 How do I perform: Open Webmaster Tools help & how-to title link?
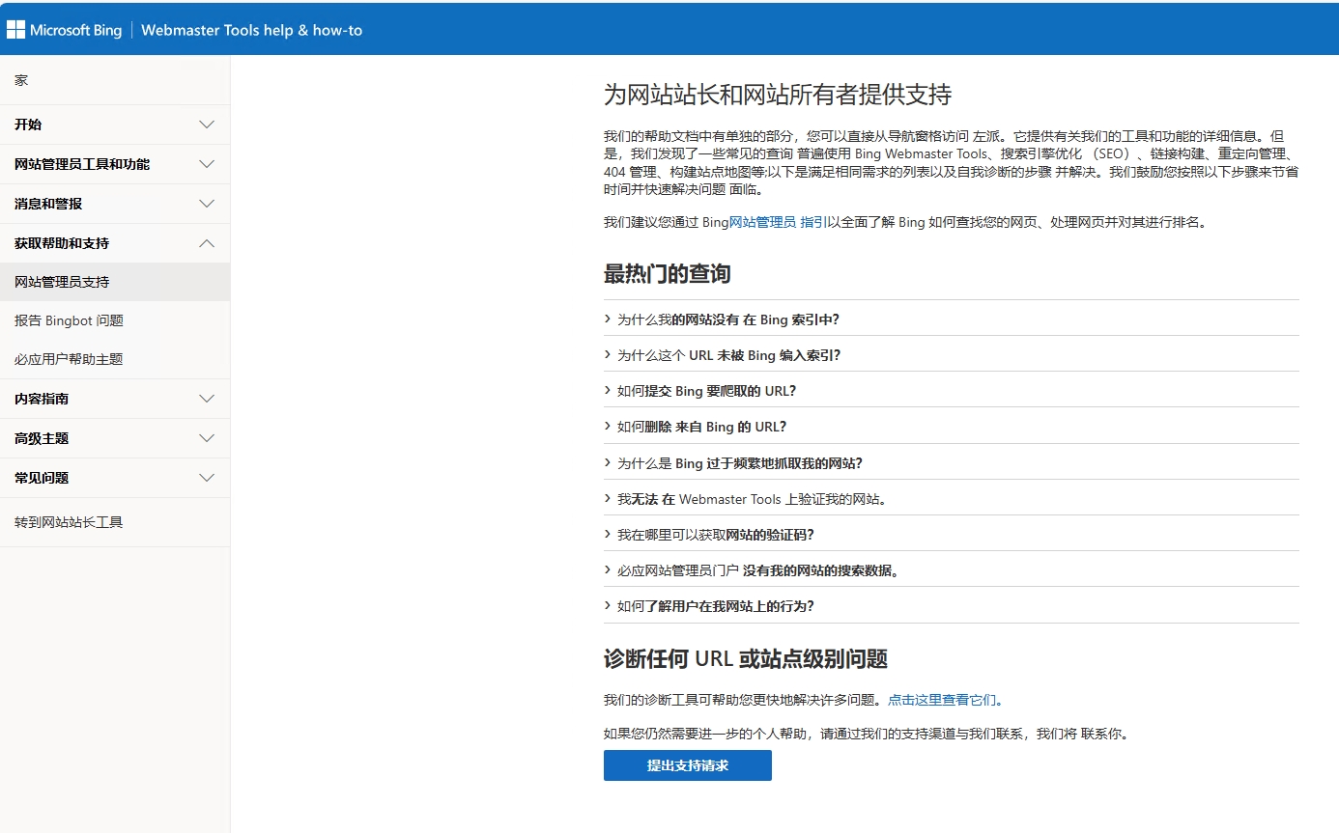(x=251, y=30)
